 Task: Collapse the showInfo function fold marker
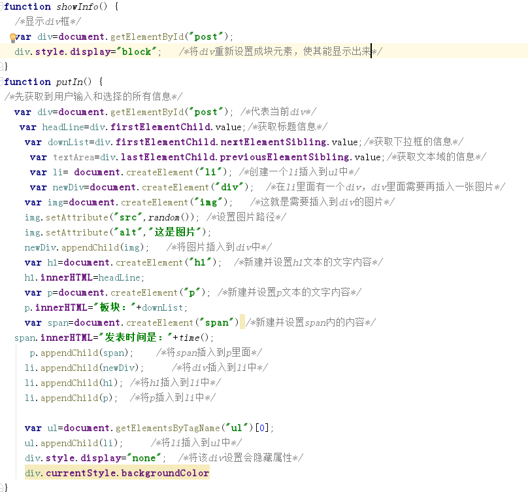pos(1,7)
